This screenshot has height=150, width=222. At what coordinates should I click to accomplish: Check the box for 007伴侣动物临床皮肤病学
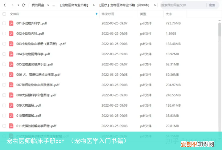click(4, 85)
